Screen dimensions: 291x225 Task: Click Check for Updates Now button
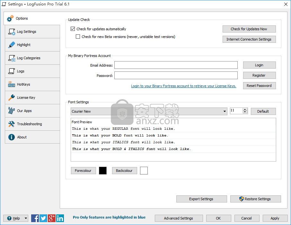point(249,29)
